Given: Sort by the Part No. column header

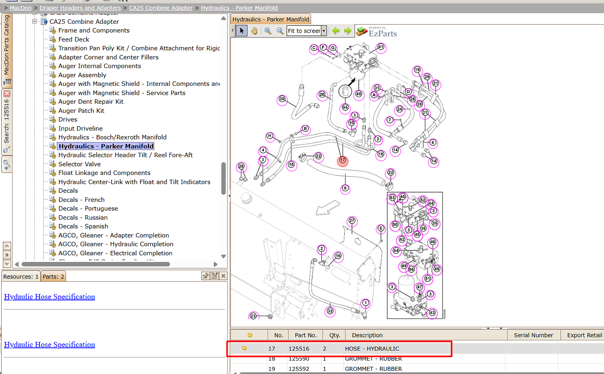Looking at the screenshot, I should point(306,335).
